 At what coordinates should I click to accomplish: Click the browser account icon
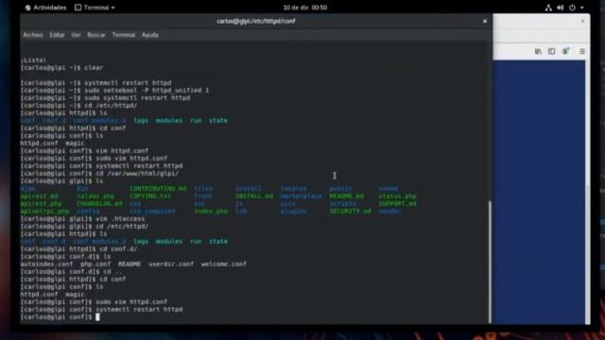pyautogui.click(x=565, y=51)
